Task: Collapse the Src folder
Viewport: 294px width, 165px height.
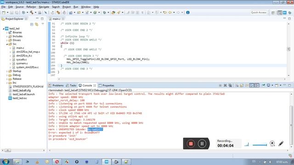Action: [x=7, y=44]
